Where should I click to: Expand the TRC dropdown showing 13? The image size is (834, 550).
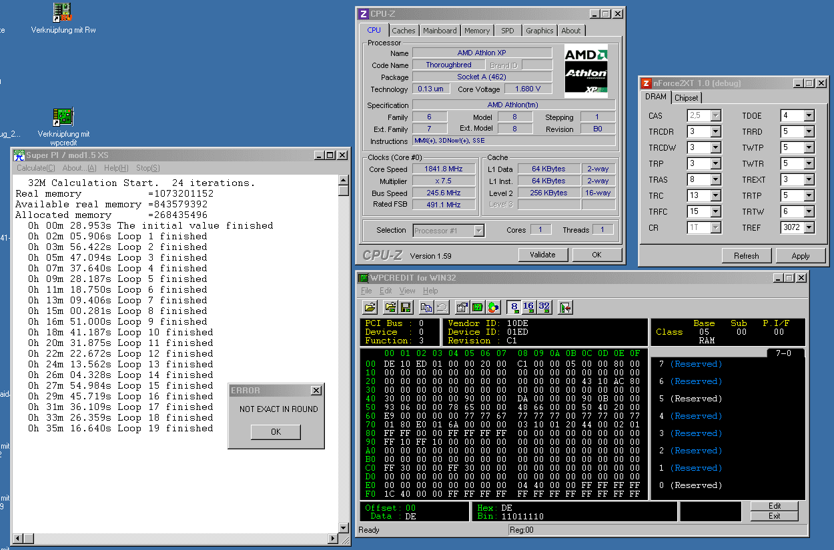pos(716,196)
